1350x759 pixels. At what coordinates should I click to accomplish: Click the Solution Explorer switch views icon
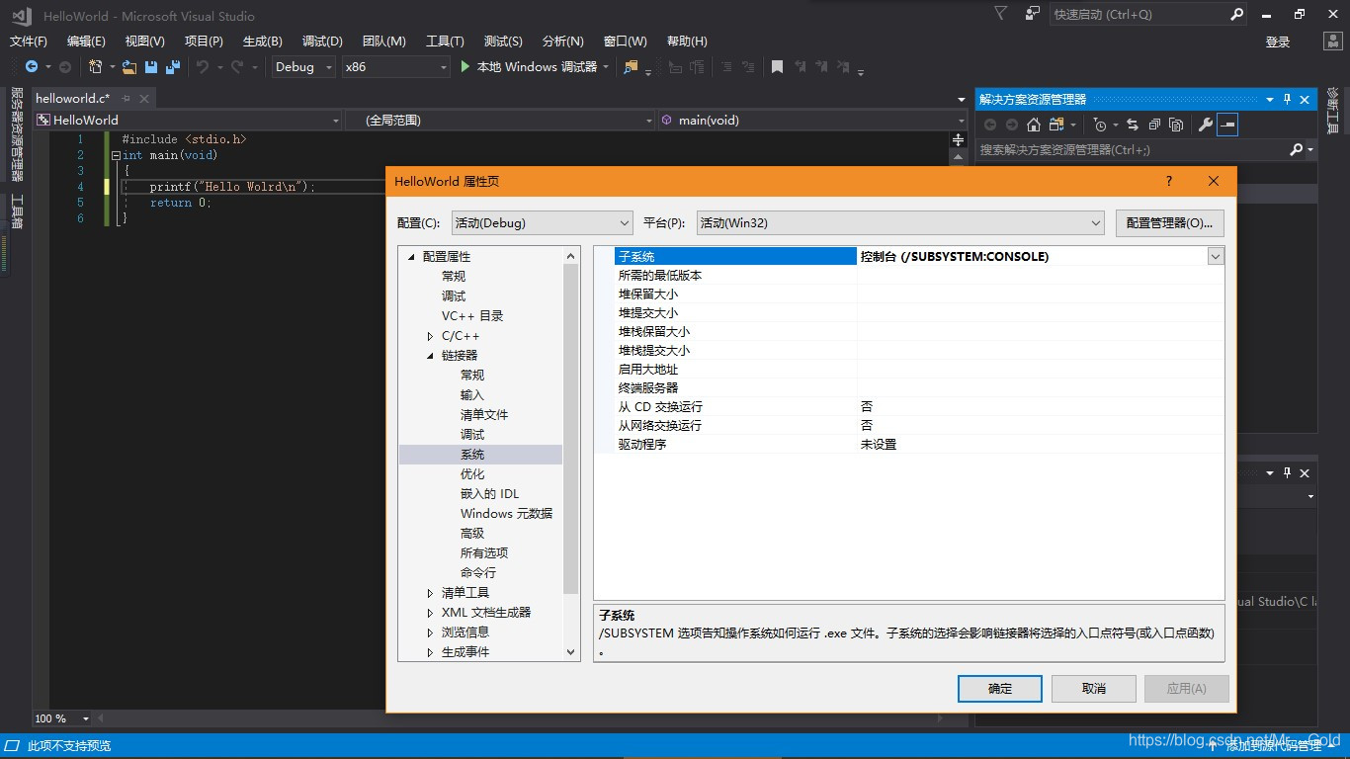click(1056, 125)
